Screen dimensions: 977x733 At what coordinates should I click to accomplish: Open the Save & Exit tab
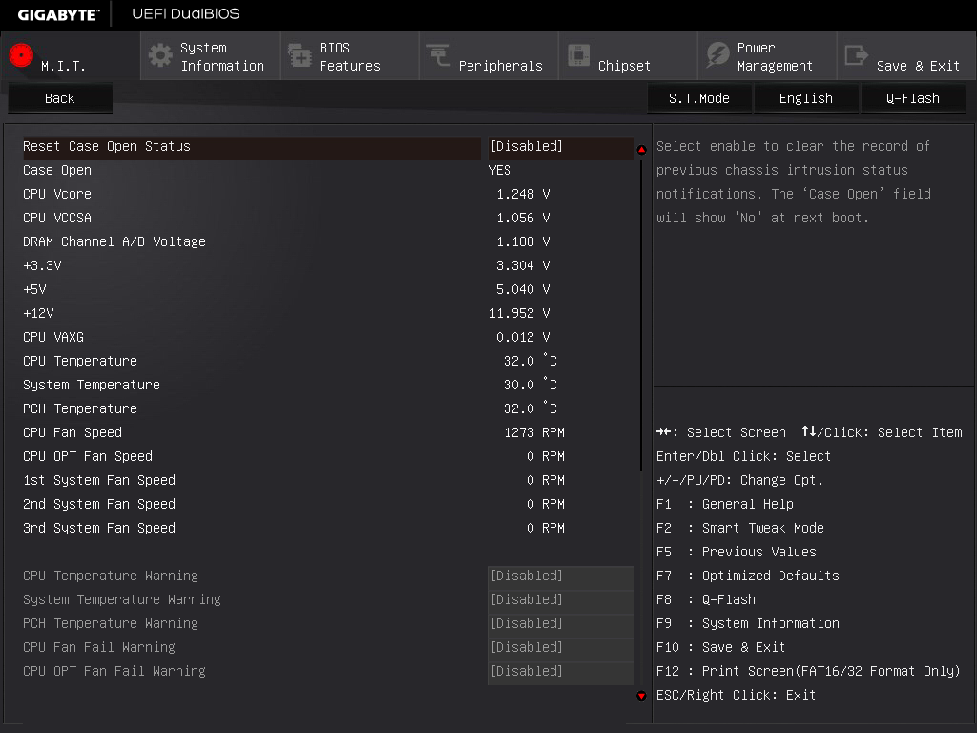[x=906, y=56]
